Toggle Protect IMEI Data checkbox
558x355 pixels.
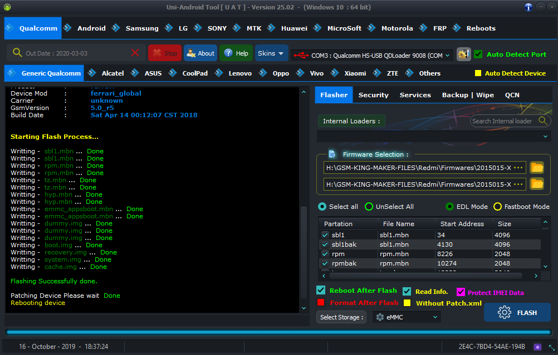461,292
